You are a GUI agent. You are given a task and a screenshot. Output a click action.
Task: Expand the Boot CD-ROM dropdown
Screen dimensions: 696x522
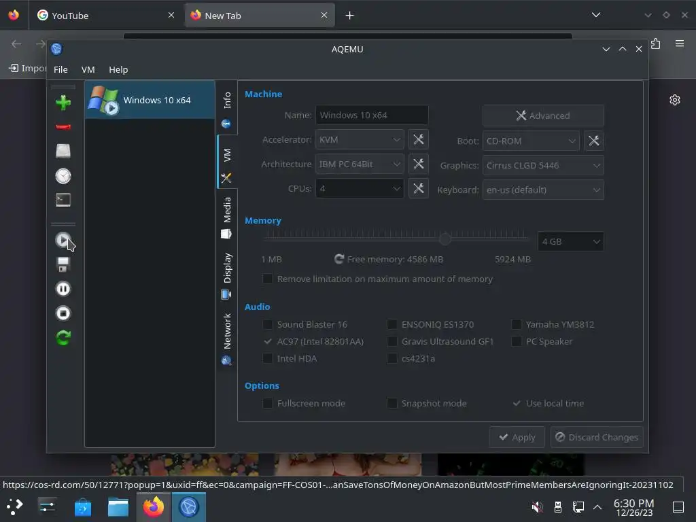click(x=531, y=141)
